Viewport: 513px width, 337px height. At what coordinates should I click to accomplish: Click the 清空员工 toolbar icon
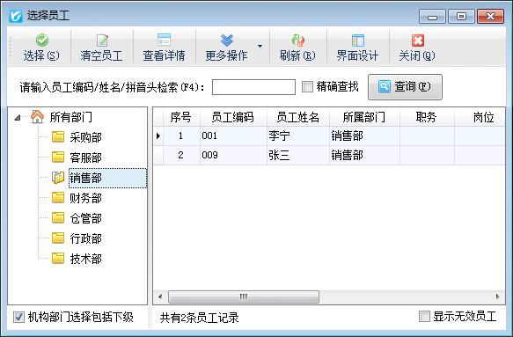pyautogui.click(x=102, y=40)
